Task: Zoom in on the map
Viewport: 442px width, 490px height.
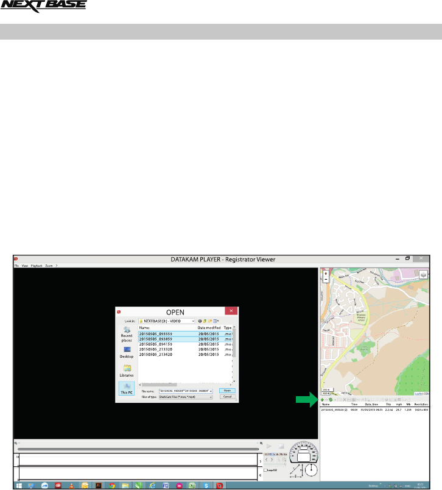Action: (x=326, y=274)
